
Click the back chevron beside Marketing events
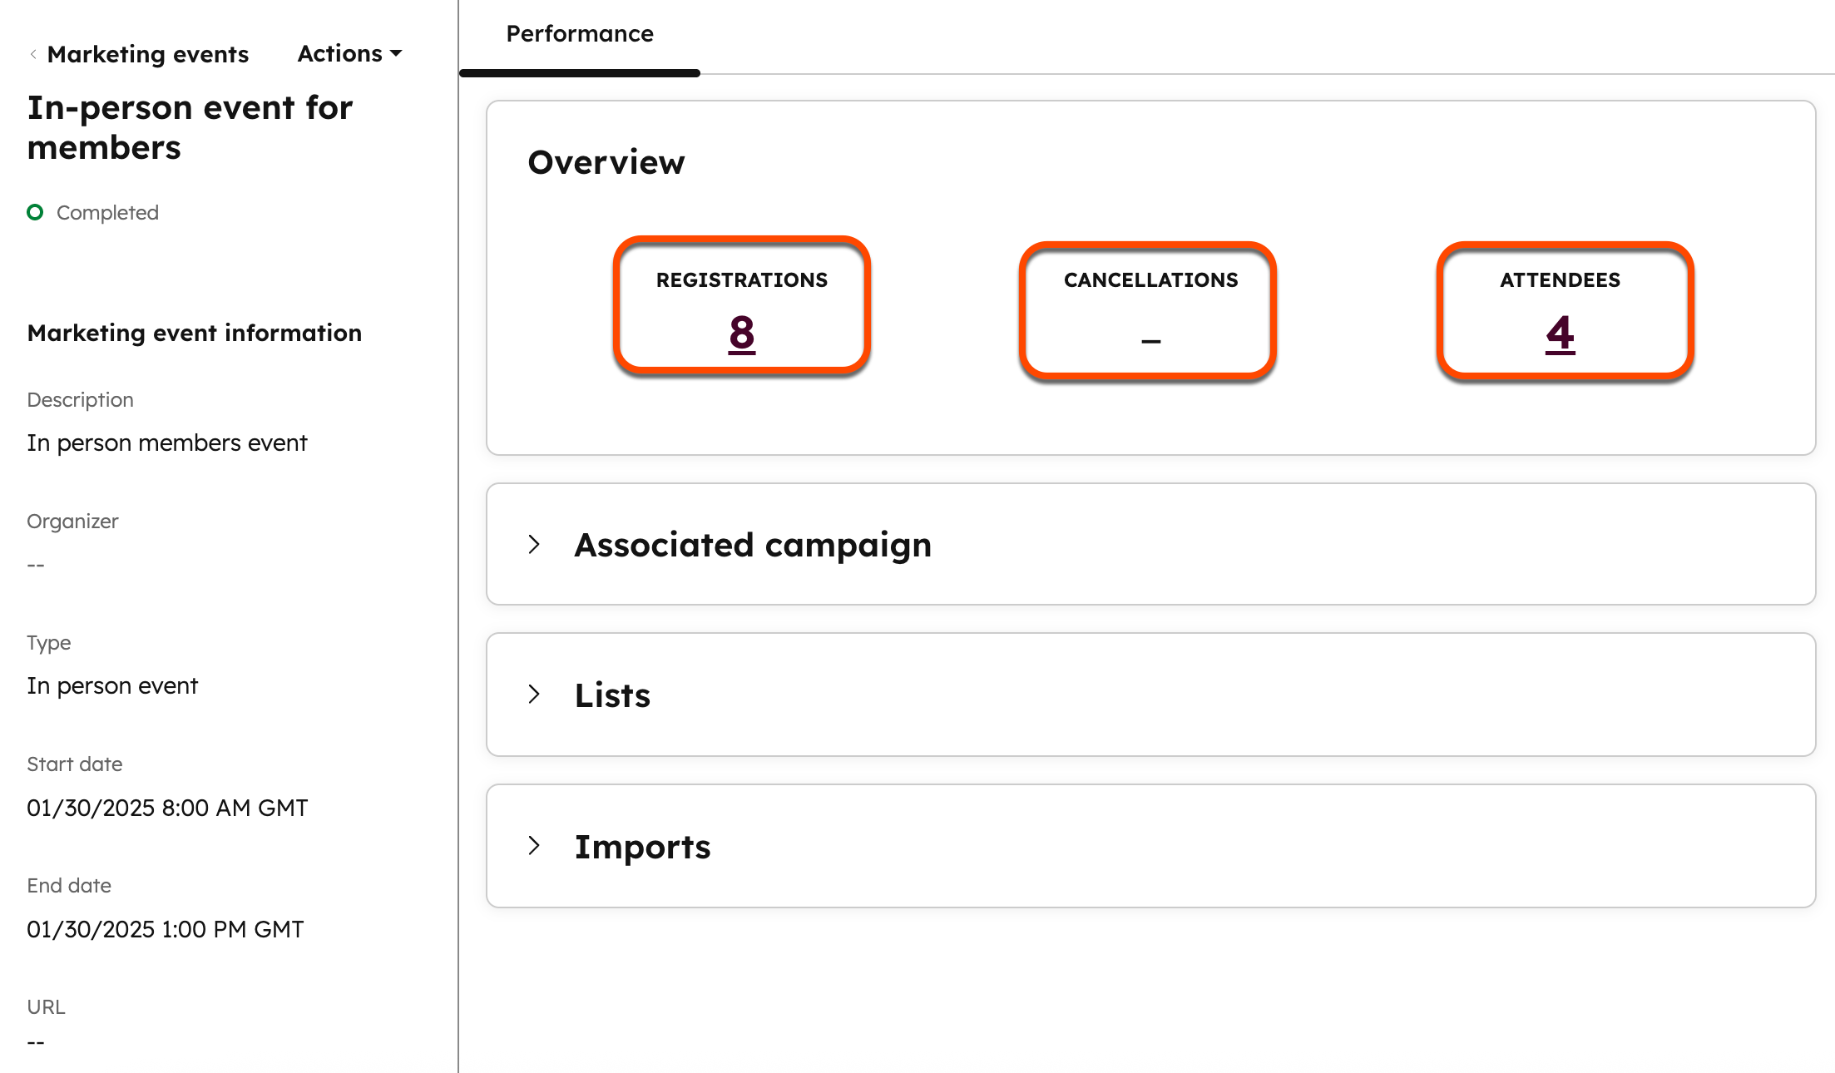pos(32,53)
